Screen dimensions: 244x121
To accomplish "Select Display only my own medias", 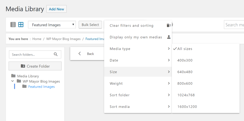I will 138,37.
